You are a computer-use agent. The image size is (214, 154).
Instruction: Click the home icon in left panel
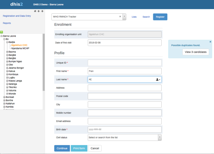pos(35,11)
